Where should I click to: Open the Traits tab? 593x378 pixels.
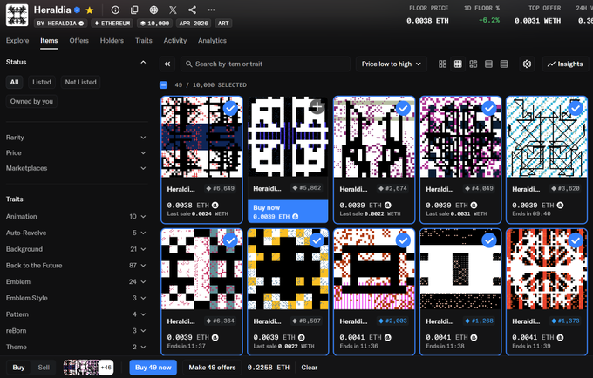(x=144, y=41)
